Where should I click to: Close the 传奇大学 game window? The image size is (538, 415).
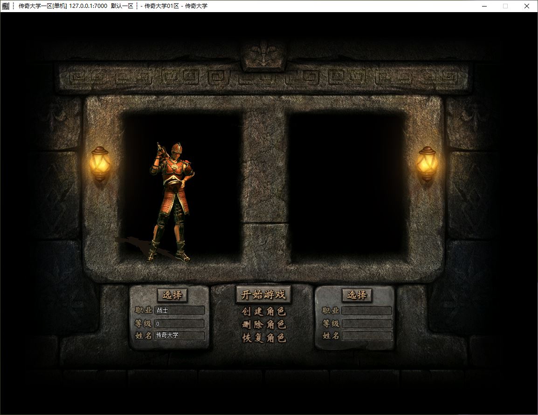point(527,6)
